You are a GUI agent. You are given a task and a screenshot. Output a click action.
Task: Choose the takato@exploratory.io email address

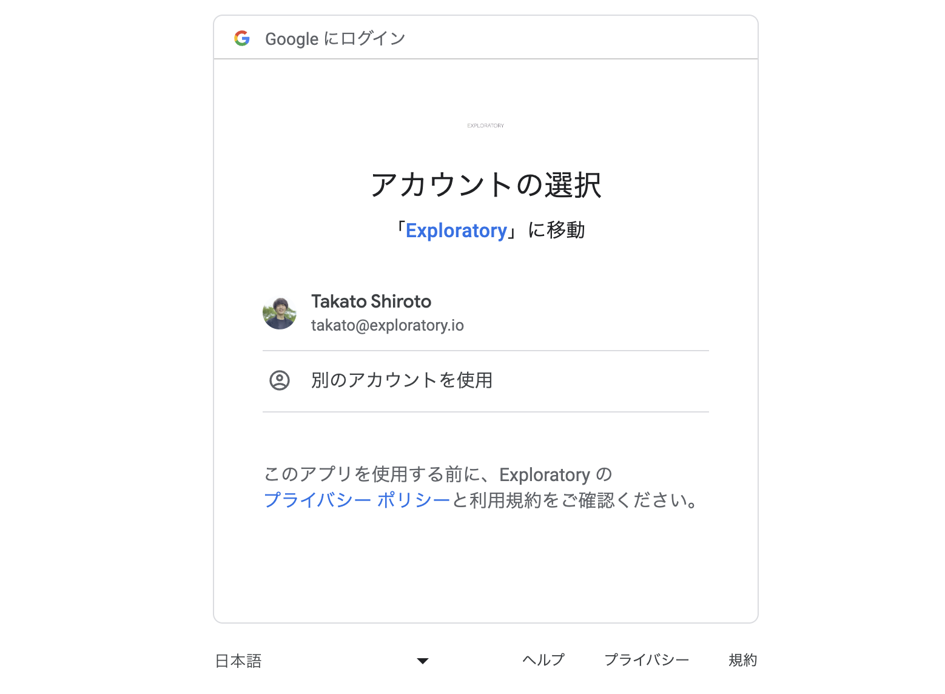pyautogui.click(x=388, y=326)
